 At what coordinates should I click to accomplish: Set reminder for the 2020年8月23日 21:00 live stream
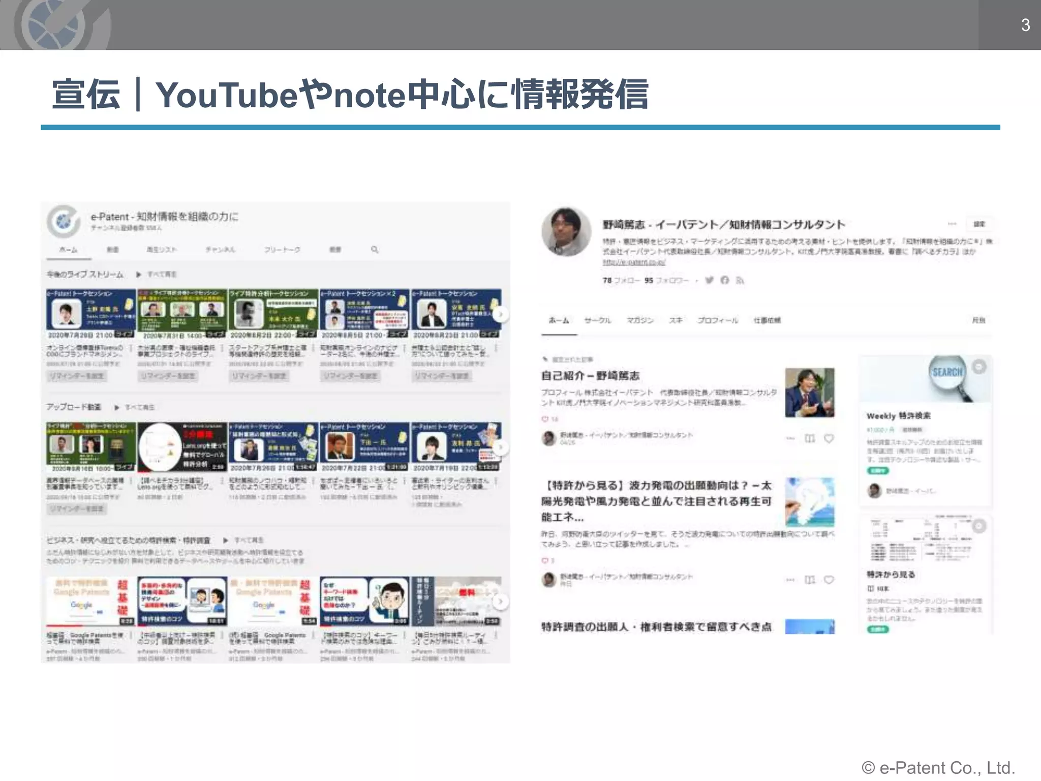pyautogui.click(x=442, y=376)
